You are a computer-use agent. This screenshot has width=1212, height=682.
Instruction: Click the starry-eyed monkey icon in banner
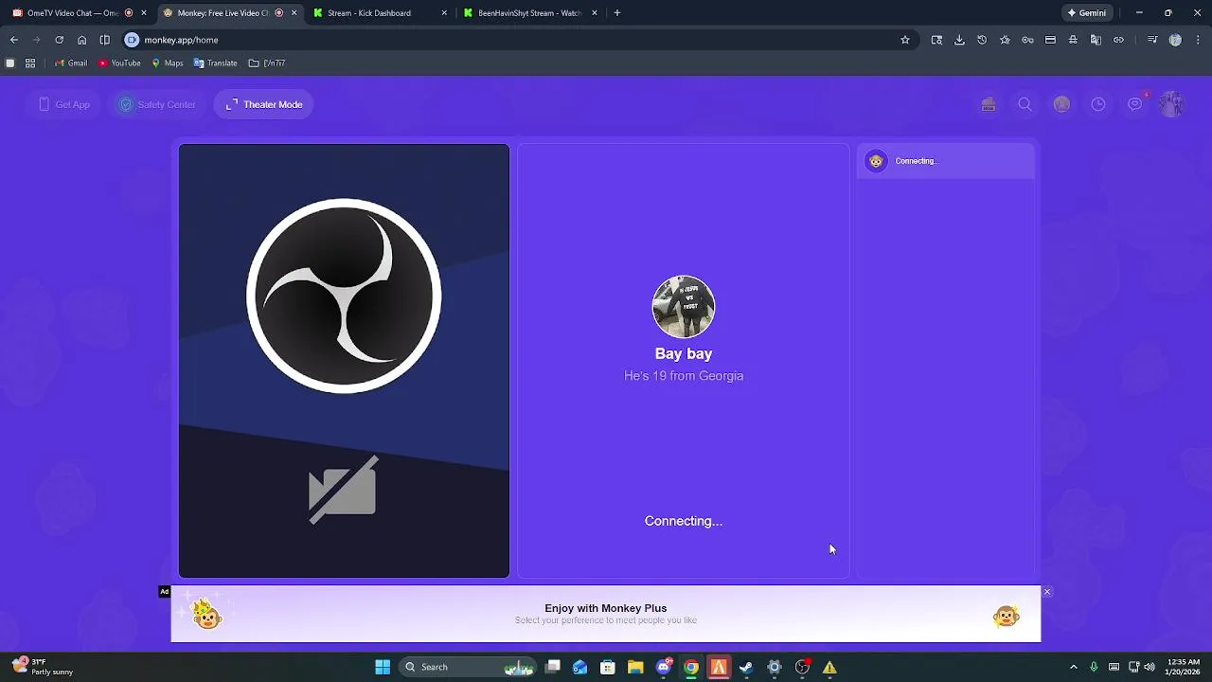coord(1006,618)
